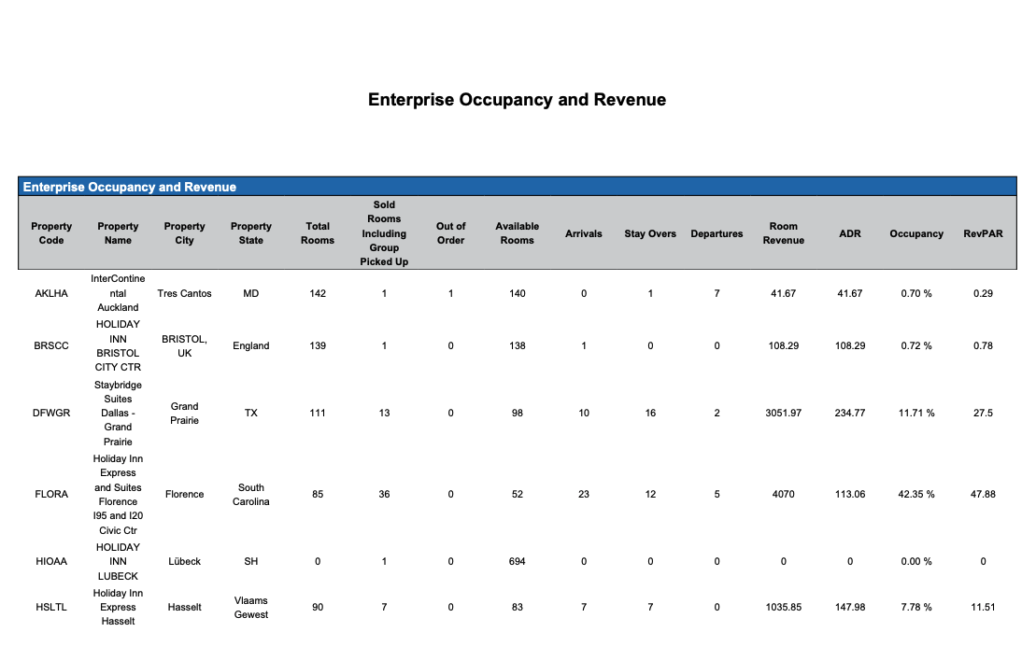
Task: Select the Out of Order column header
Action: (450, 233)
